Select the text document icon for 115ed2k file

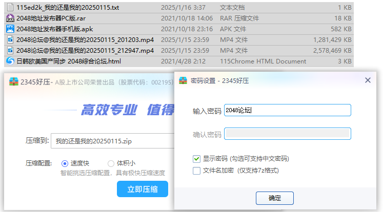10,7
